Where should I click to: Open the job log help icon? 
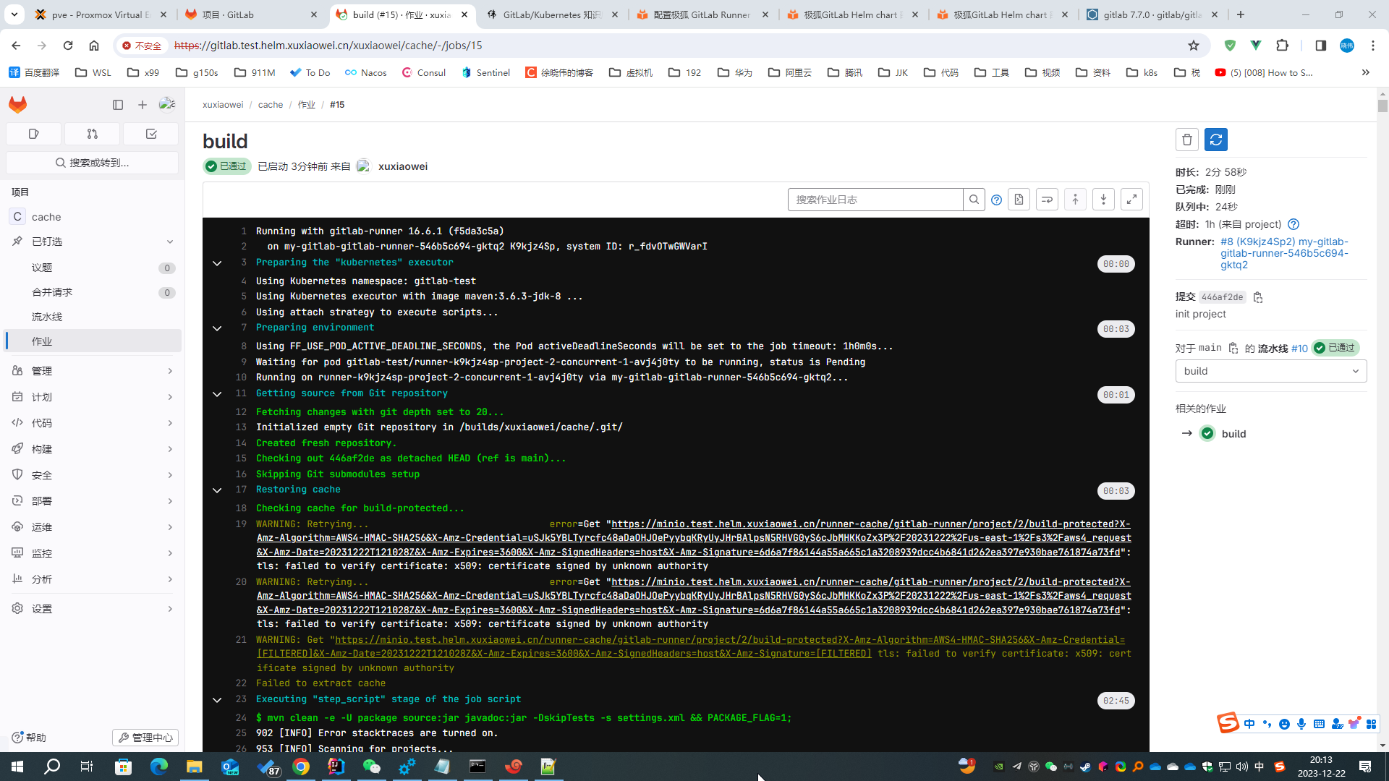[x=996, y=199]
